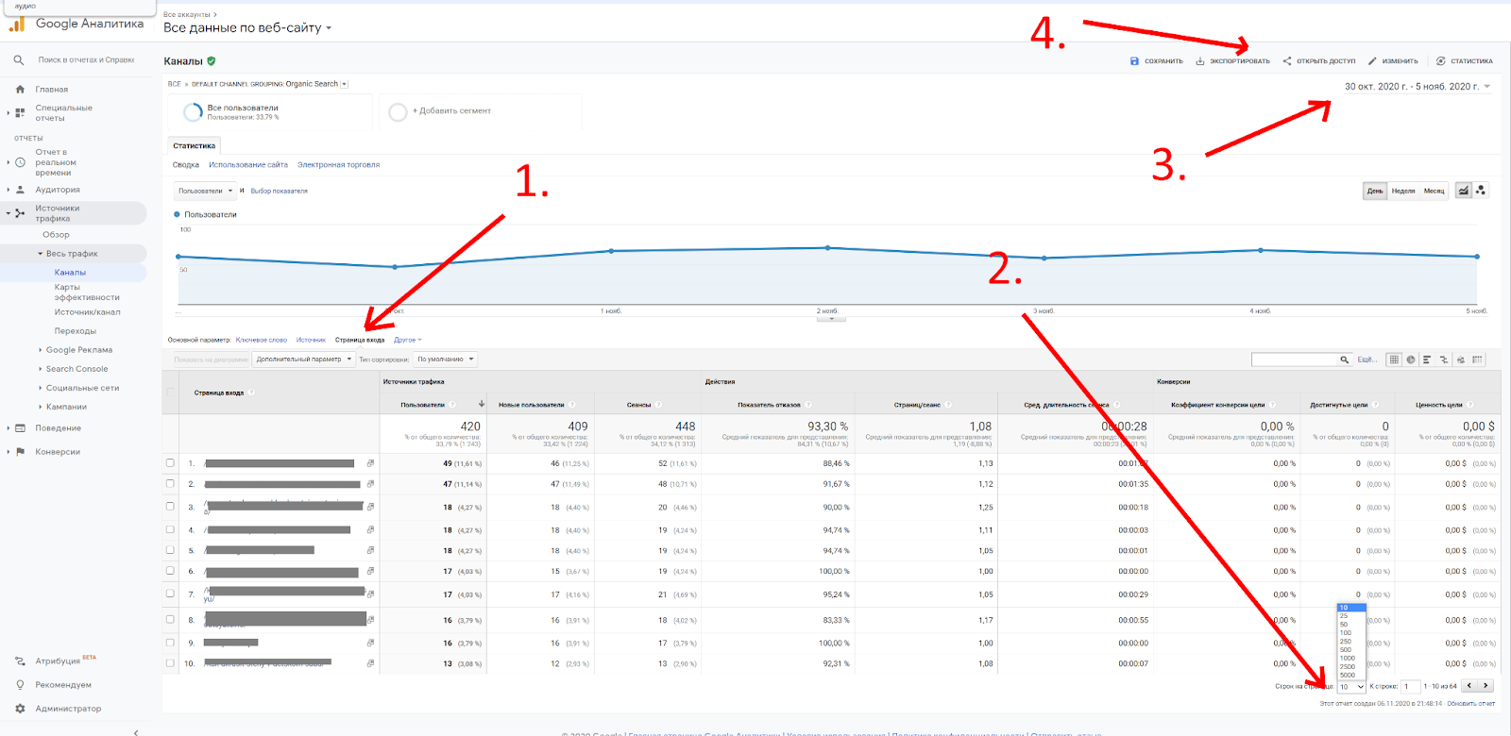
Task: Click the Статистика insights icon
Action: (1441, 61)
